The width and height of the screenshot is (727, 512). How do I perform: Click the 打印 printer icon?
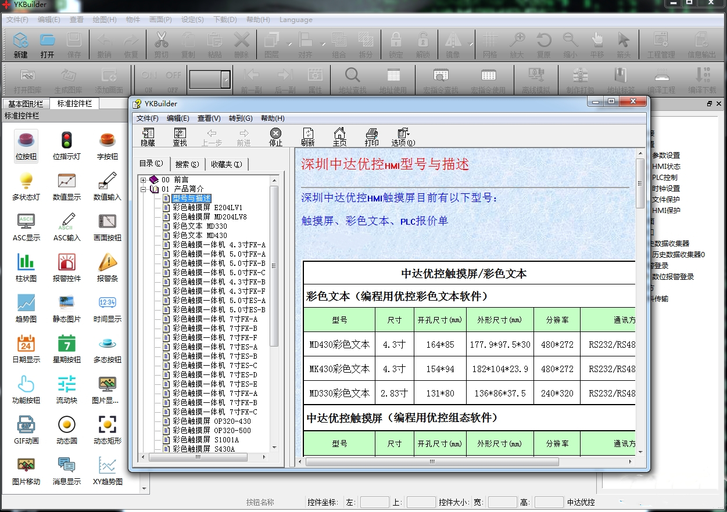click(371, 137)
